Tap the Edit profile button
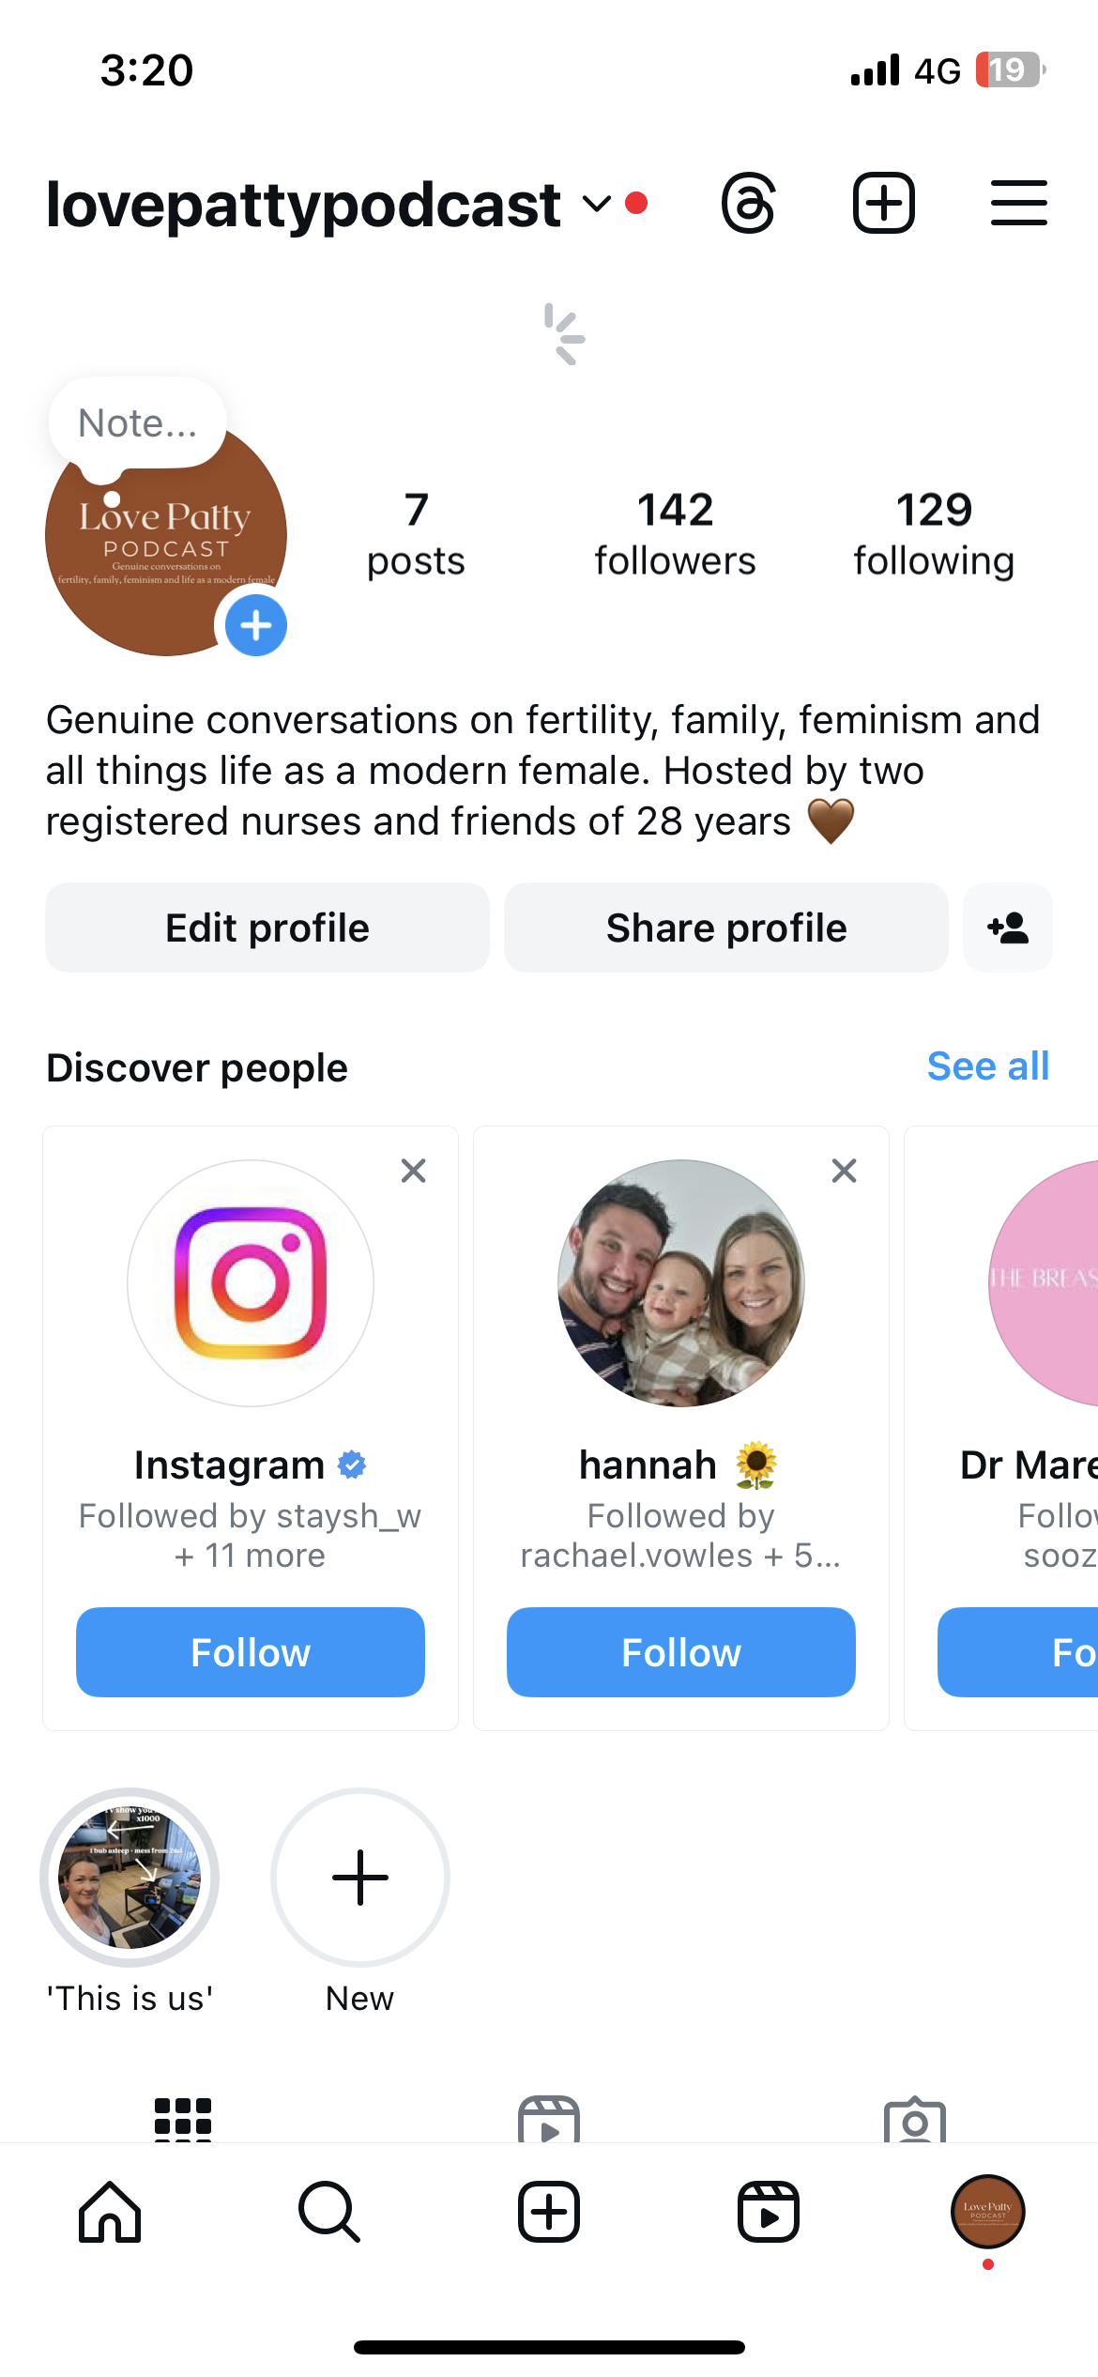This screenshot has height=2377, width=1098. (x=267, y=928)
